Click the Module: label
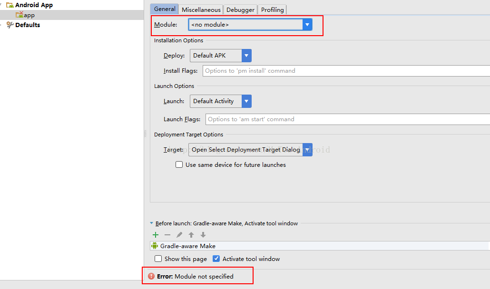The width and height of the screenshot is (490, 289). (166, 25)
